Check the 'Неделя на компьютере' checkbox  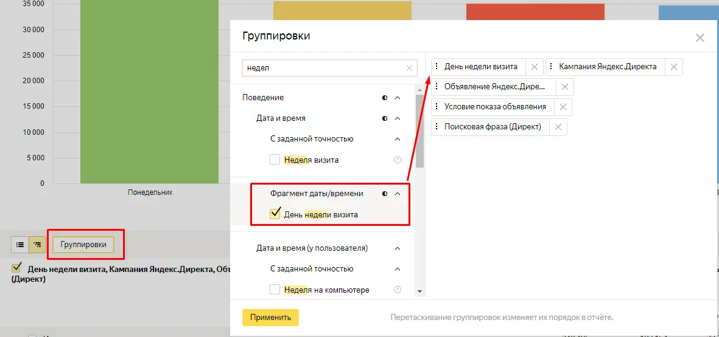275,290
